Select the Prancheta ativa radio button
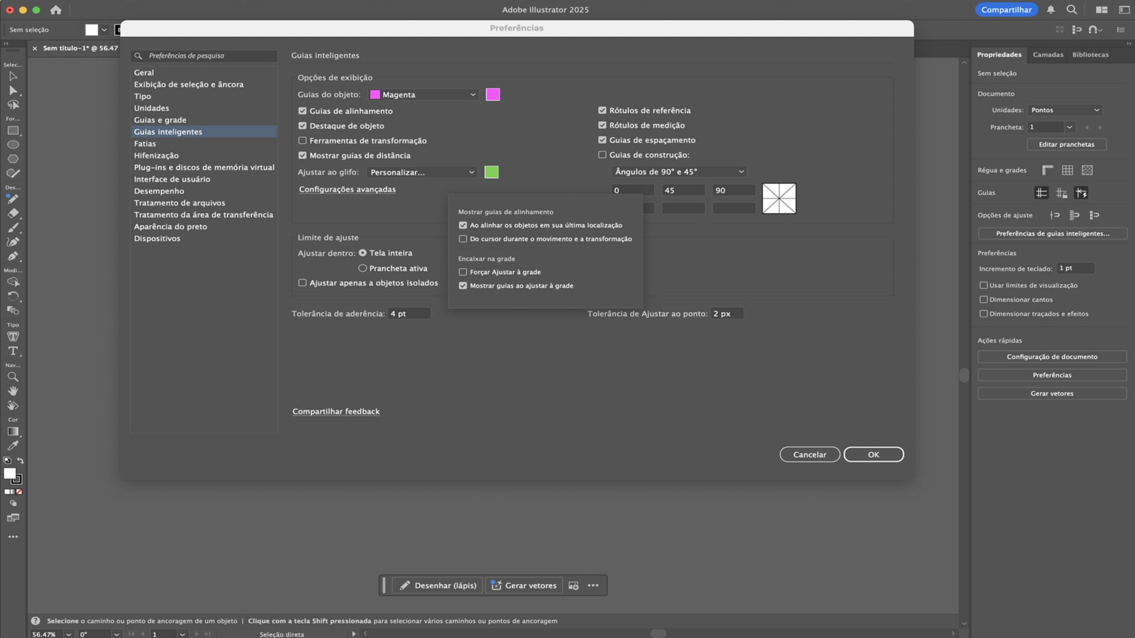This screenshot has height=638, width=1135. (x=362, y=268)
